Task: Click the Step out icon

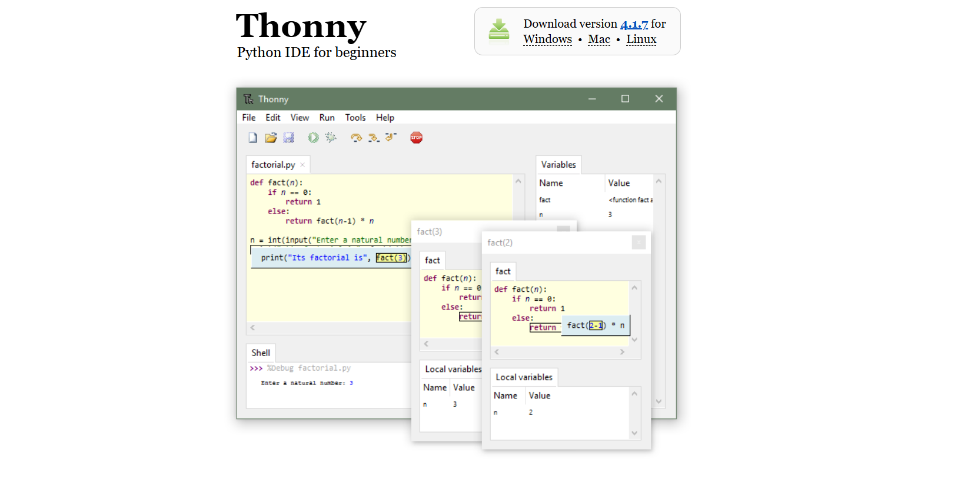Action: tap(391, 138)
